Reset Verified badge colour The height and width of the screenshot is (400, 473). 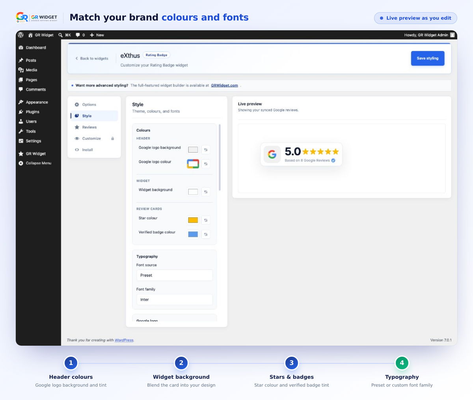click(205, 234)
